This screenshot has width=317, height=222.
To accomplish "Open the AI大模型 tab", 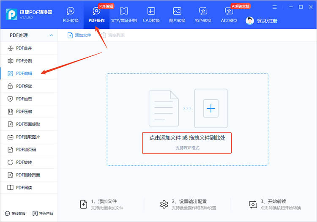I will [x=229, y=15].
